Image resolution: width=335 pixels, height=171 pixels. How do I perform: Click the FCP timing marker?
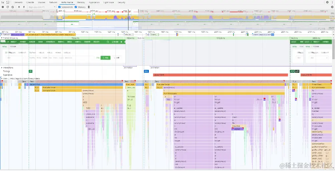(292, 71)
